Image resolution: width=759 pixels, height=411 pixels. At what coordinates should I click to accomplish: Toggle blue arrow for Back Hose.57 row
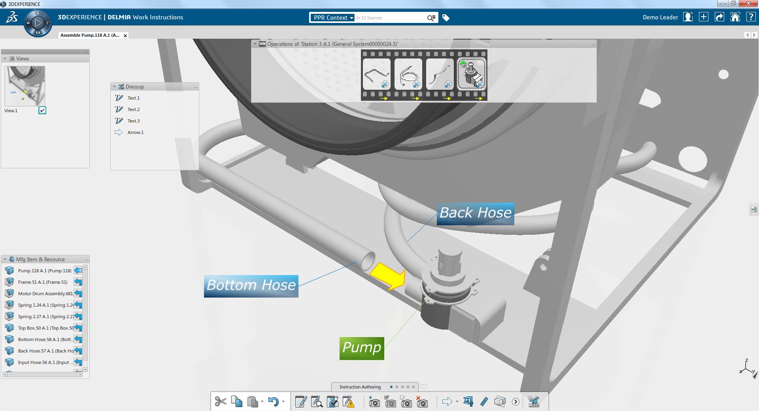78,351
